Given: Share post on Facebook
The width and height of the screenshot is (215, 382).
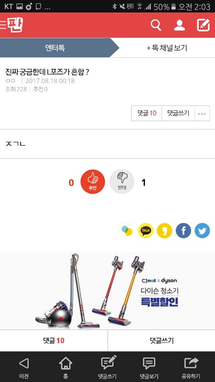Looking at the screenshot, I should click(x=183, y=231).
